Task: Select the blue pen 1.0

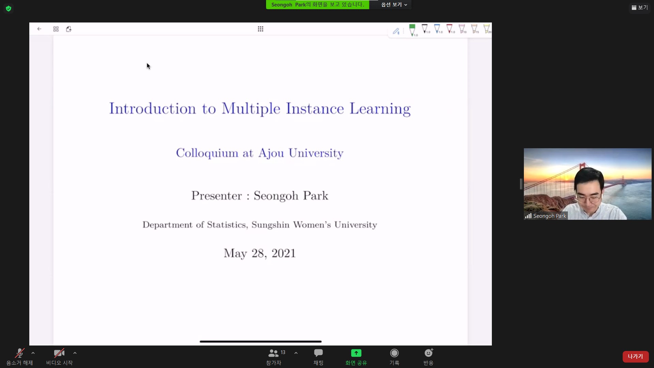Action: coord(438,29)
